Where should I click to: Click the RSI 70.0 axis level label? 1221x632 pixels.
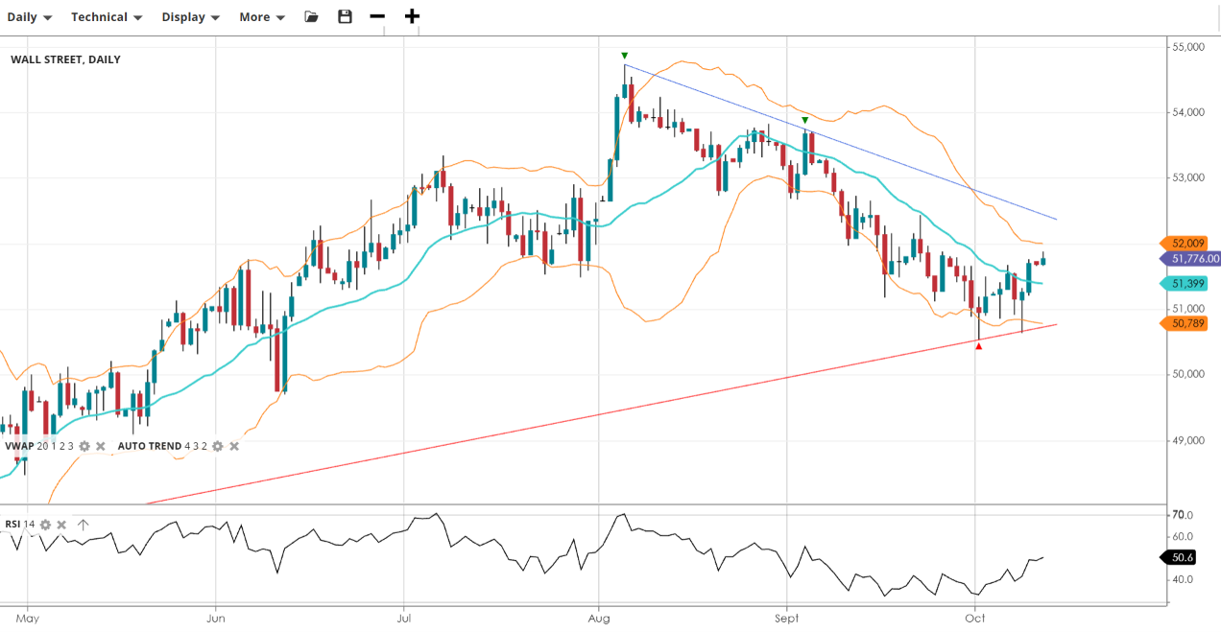tap(1183, 515)
